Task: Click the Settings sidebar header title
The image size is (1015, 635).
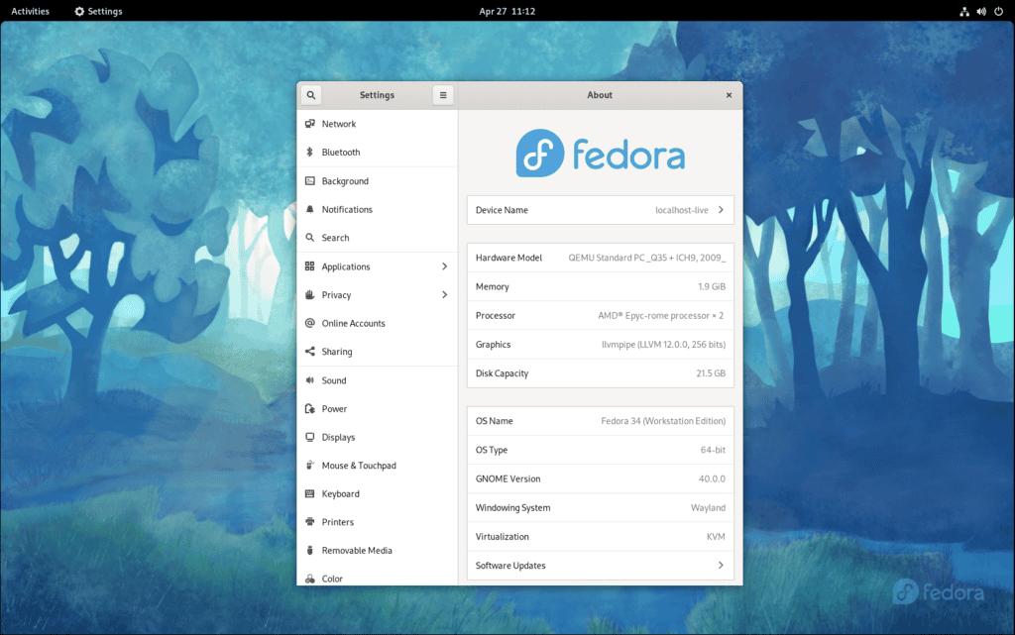Action: coord(377,95)
